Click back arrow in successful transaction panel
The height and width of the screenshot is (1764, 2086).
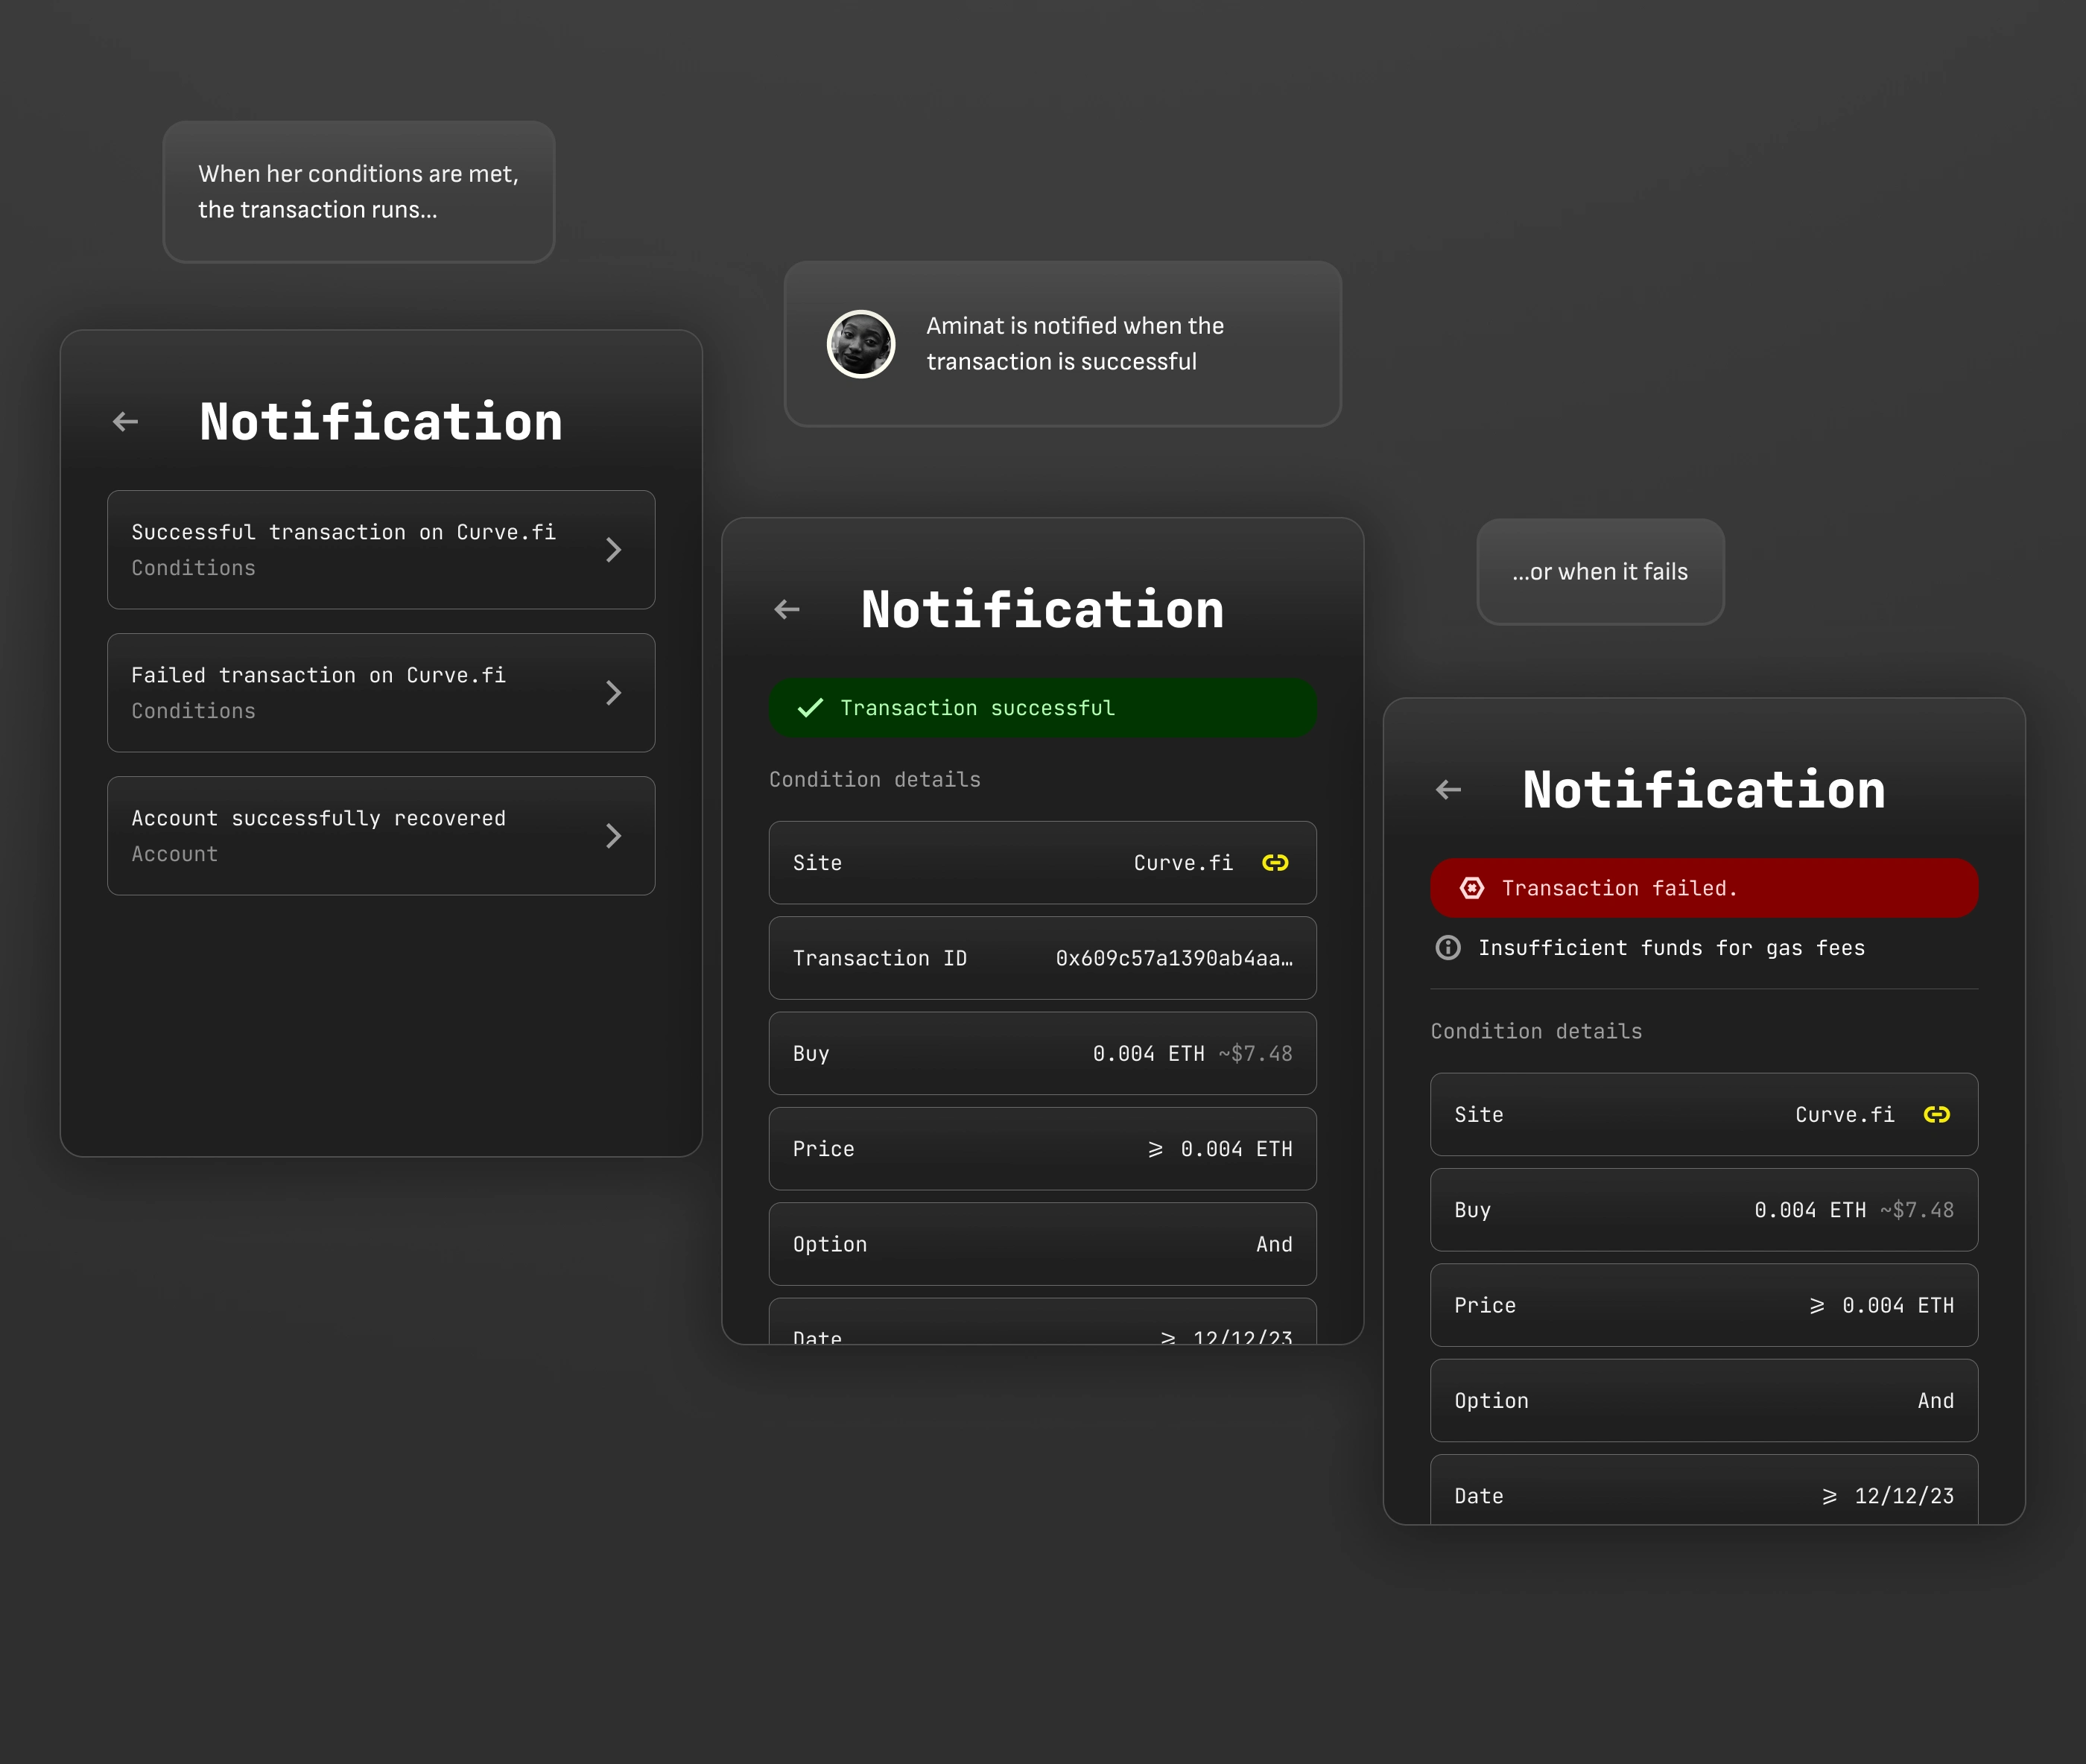tap(787, 610)
